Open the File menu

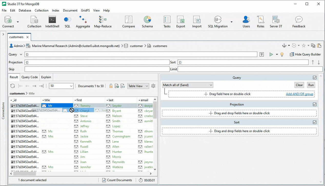pos(4,10)
